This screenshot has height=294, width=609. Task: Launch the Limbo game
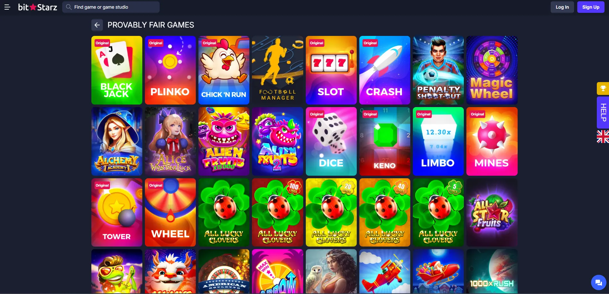point(438,141)
